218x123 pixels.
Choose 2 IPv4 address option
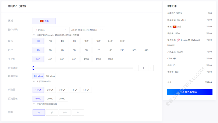click(x=50, y=90)
